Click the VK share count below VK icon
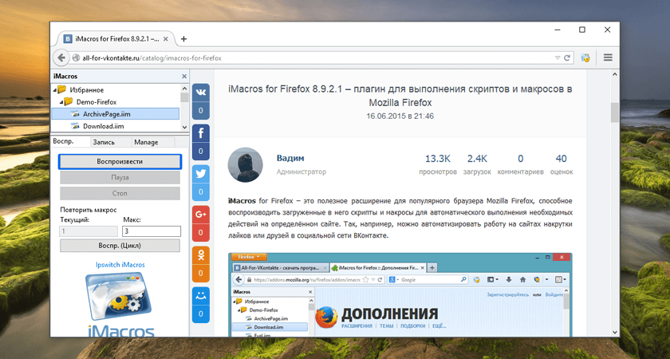Viewport: 670px width, 359px height. pyautogui.click(x=201, y=111)
